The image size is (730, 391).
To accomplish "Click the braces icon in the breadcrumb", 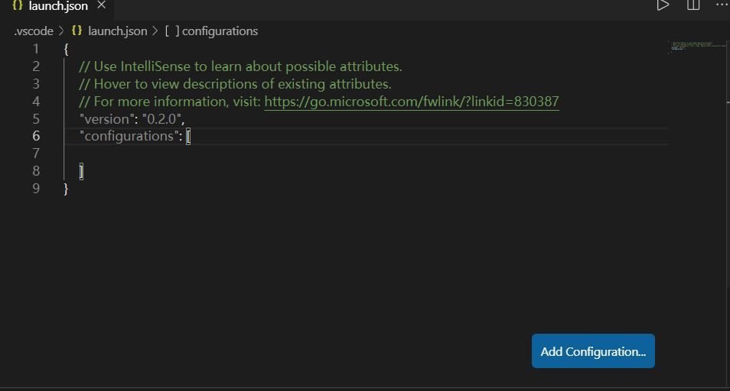I will pyautogui.click(x=77, y=31).
